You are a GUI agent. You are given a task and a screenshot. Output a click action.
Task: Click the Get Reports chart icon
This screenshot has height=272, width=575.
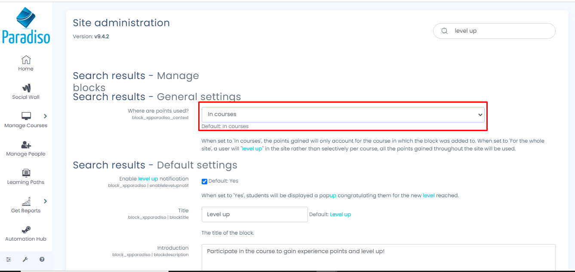pos(26,202)
